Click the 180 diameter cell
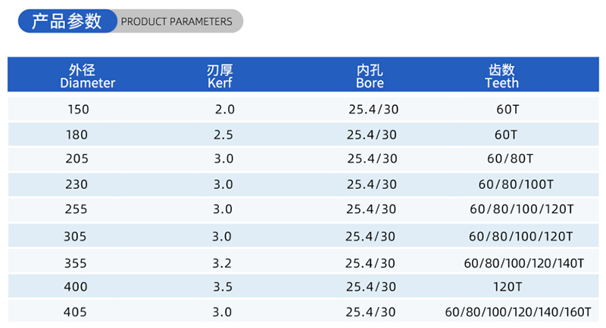This screenshot has width=606, height=328. point(78,135)
